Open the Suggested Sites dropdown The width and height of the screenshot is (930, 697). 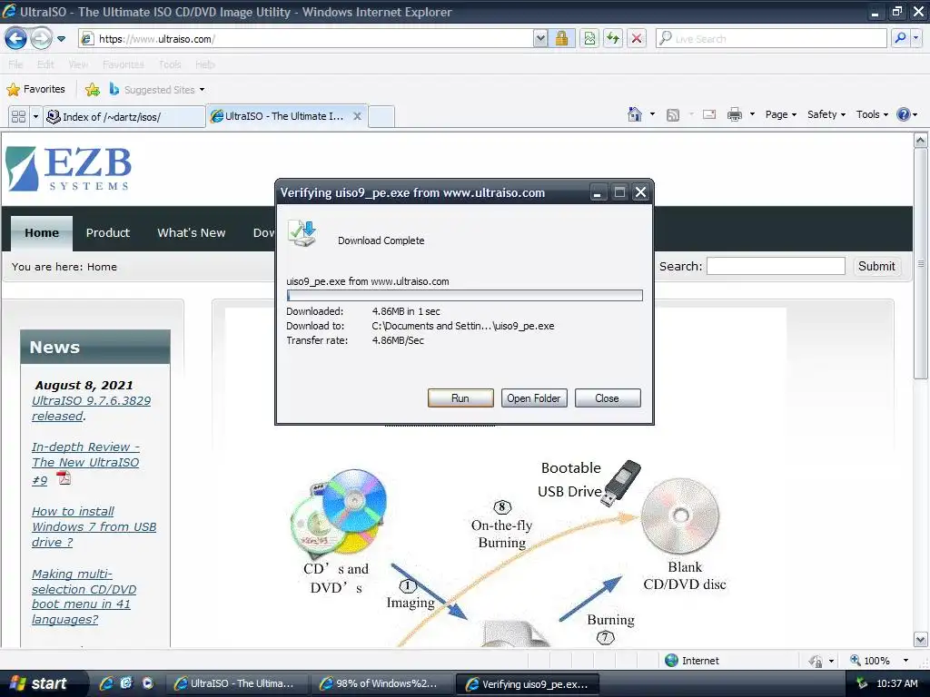(157, 90)
